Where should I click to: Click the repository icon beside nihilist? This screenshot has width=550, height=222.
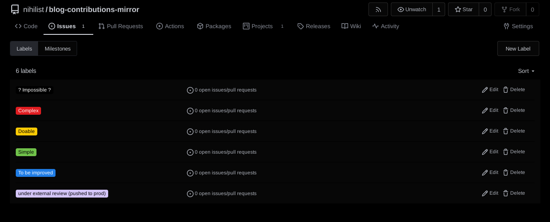pyautogui.click(x=15, y=10)
